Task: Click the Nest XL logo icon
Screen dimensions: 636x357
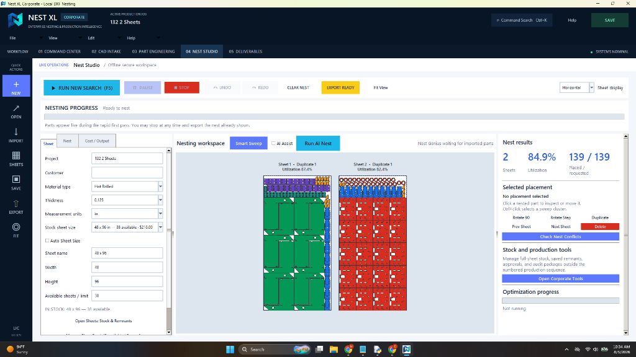Action: pyautogui.click(x=16, y=19)
